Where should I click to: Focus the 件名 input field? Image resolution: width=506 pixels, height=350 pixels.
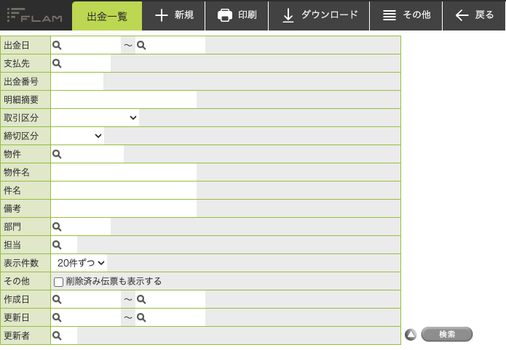tap(124, 191)
